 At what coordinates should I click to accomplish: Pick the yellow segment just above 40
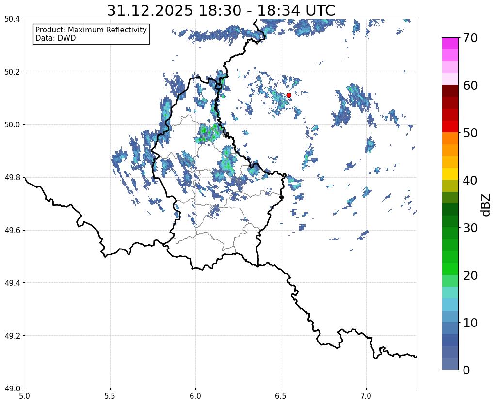click(x=450, y=174)
